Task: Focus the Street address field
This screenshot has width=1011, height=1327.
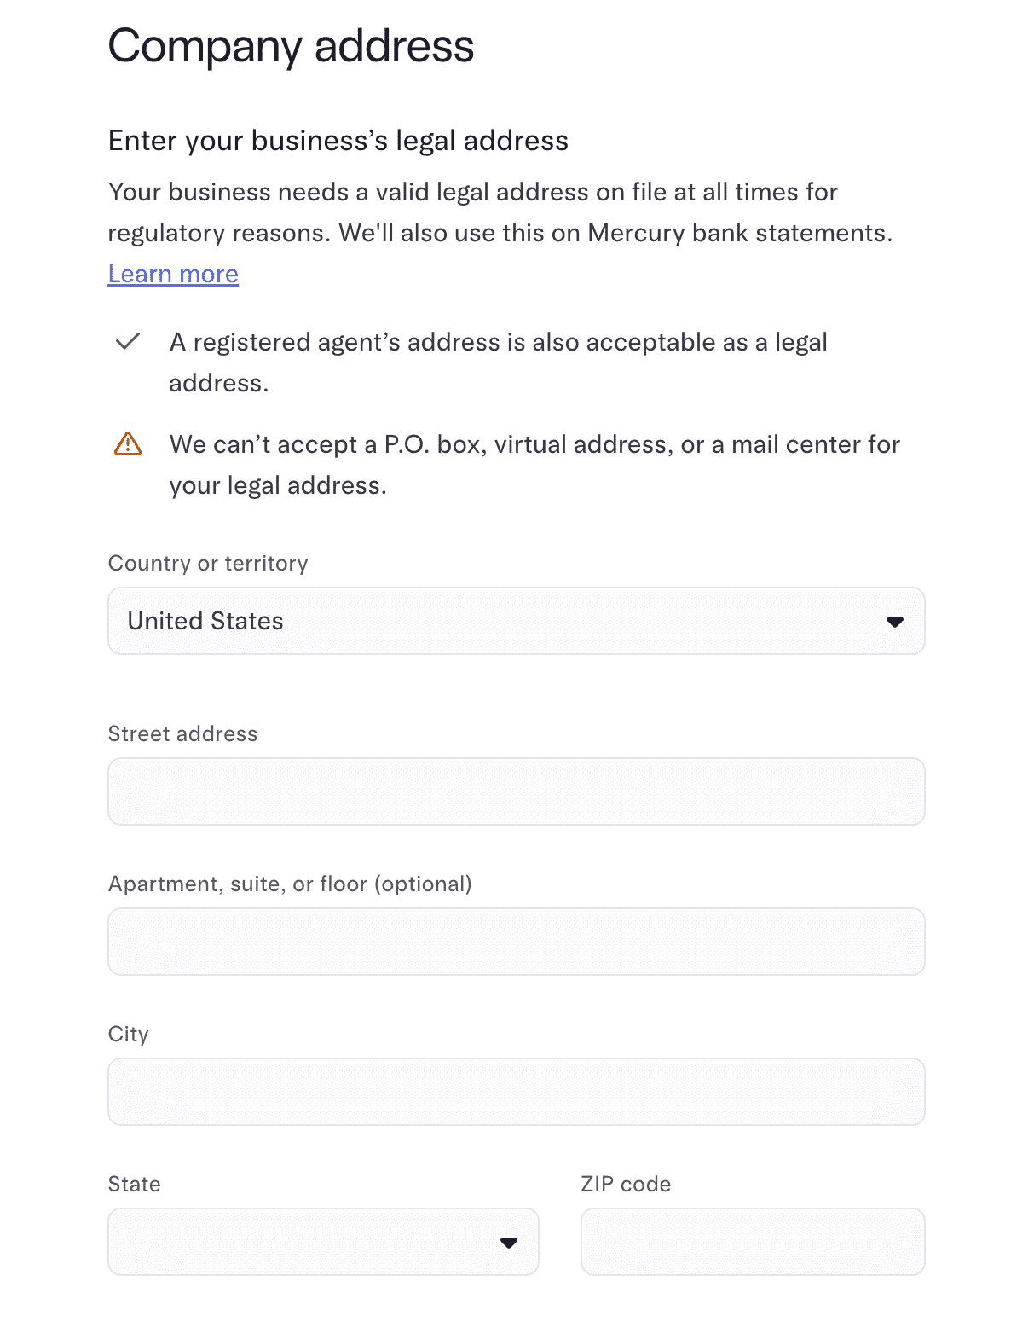Action: 516,792
